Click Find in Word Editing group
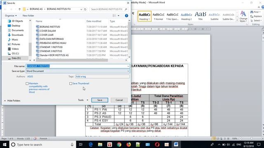Viewport: 264px width, 148px height. click(x=255, y=12)
